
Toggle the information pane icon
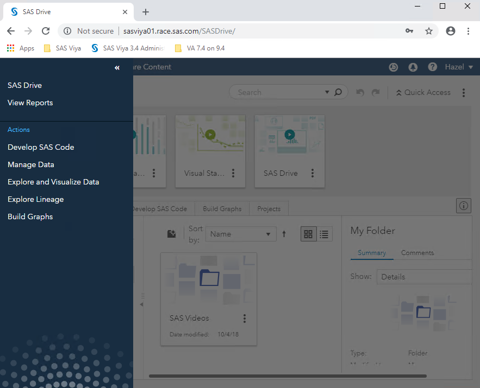(x=464, y=206)
